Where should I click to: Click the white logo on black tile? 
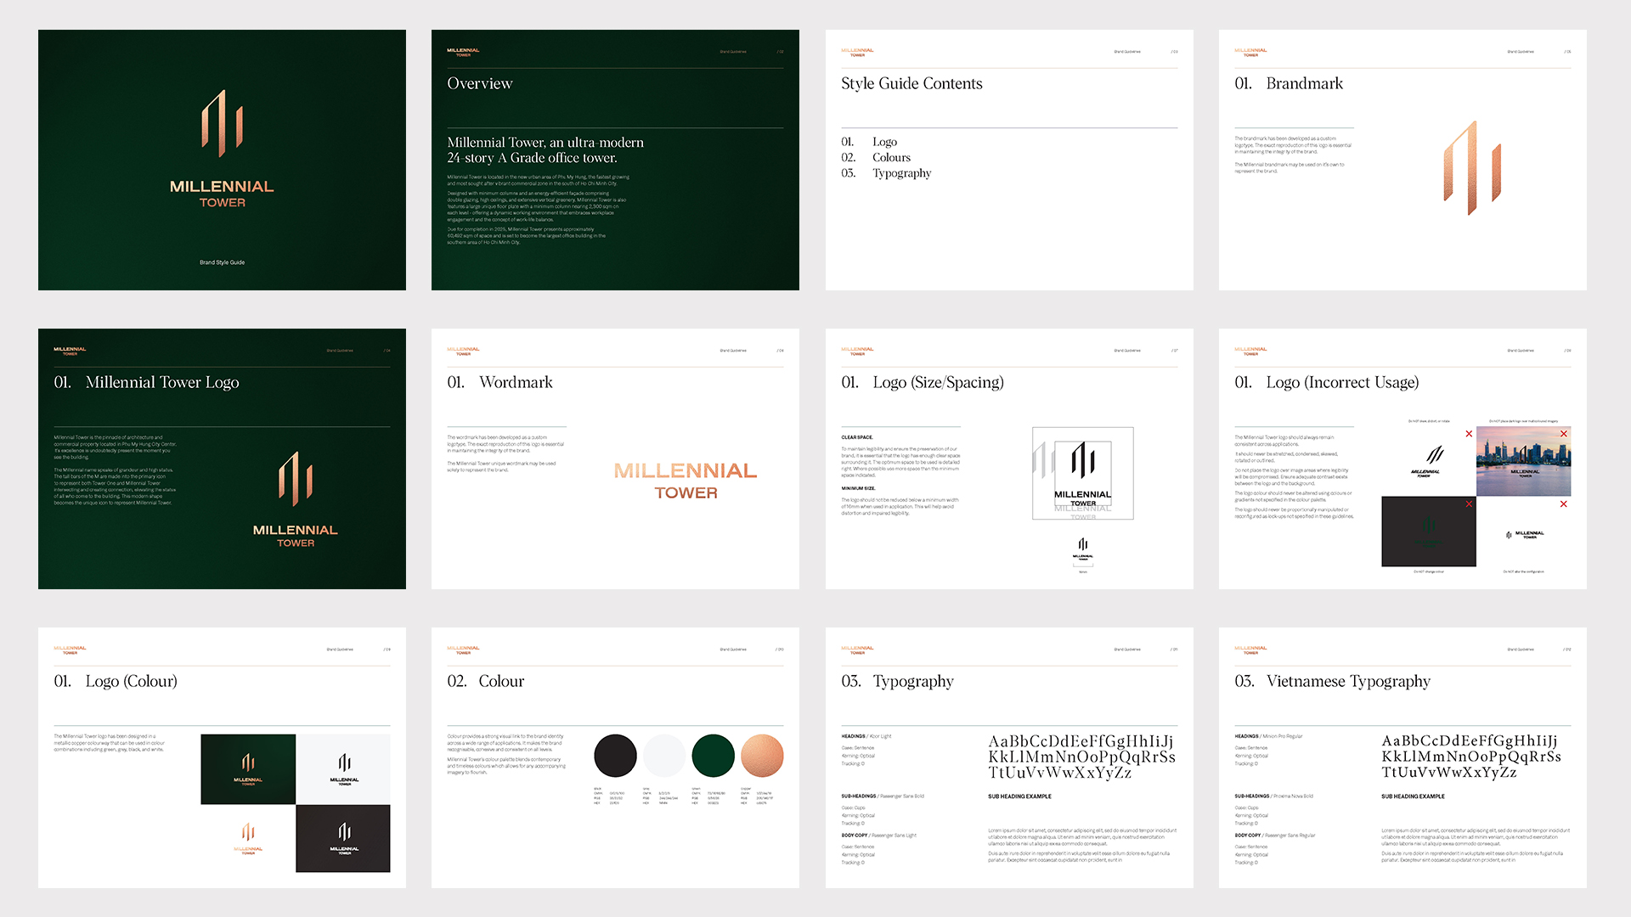(x=343, y=838)
